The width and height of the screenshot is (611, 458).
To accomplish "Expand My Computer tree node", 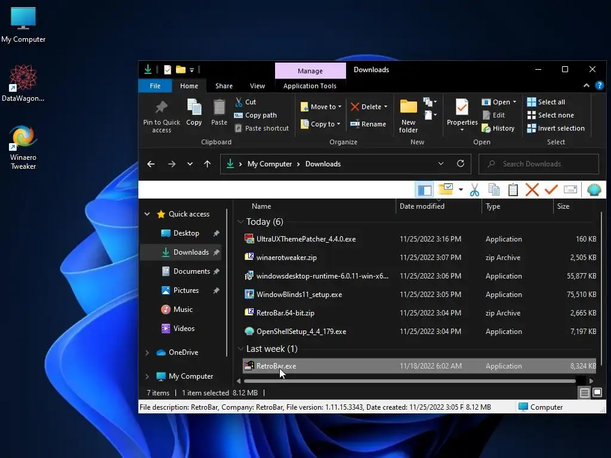I will (147, 376).
